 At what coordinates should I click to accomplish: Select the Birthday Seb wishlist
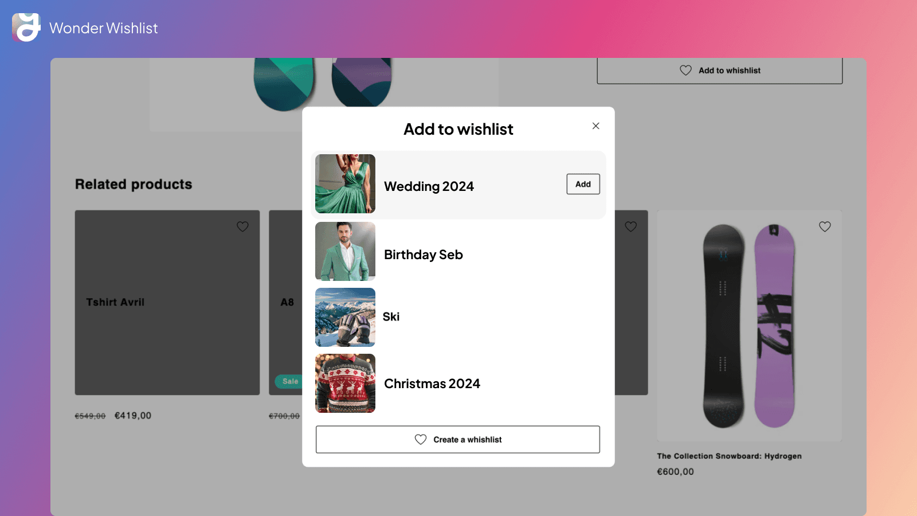(x=424, y=255)
